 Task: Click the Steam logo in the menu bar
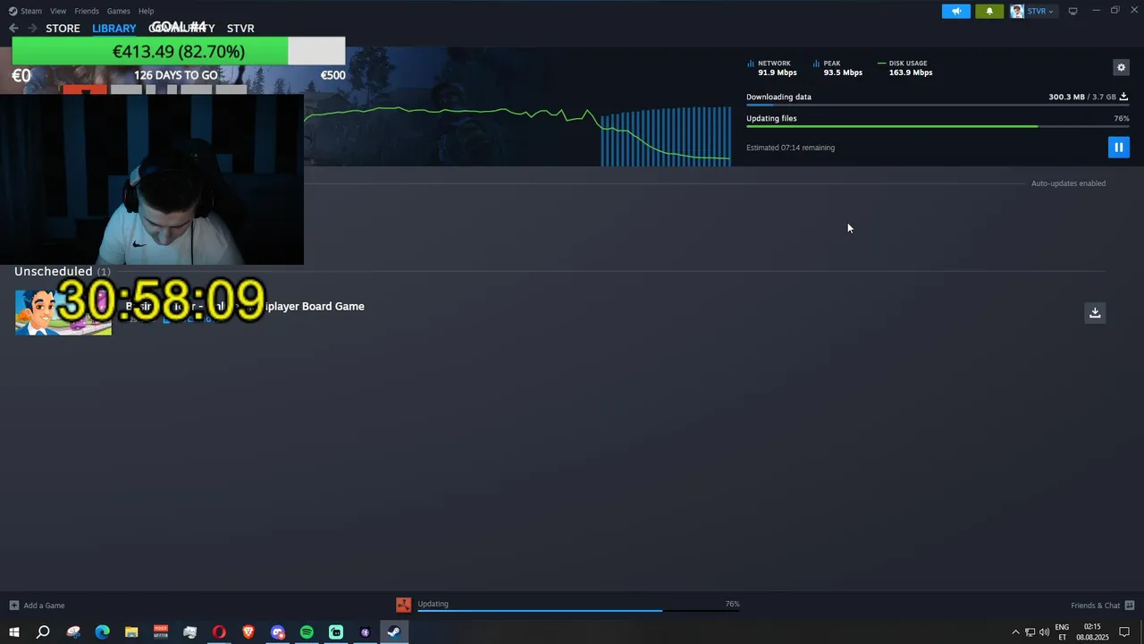click(x=13, y=11)
